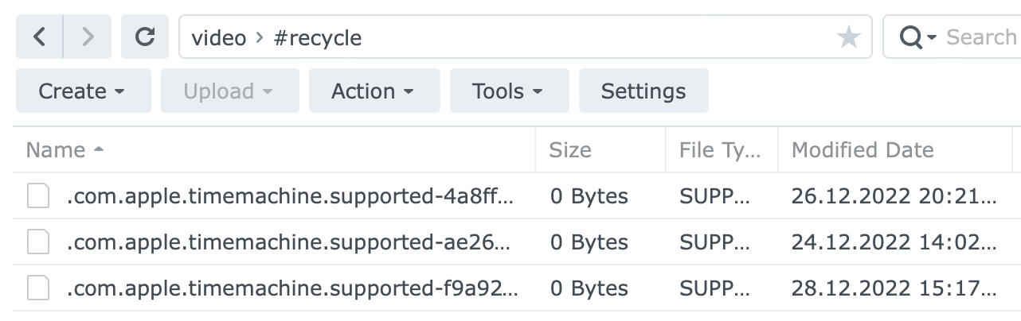1021x321 pixels.
Task: Open the Create dropdown menu
Action: [83, 91]
